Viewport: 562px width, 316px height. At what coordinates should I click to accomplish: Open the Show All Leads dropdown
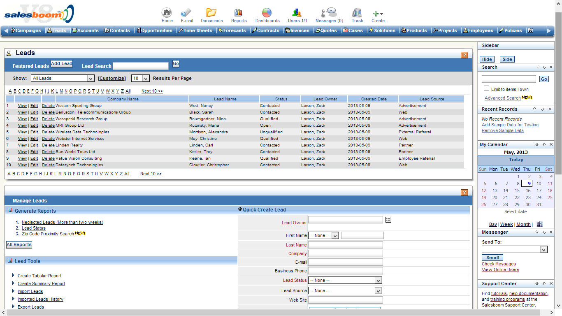point(63,78)
